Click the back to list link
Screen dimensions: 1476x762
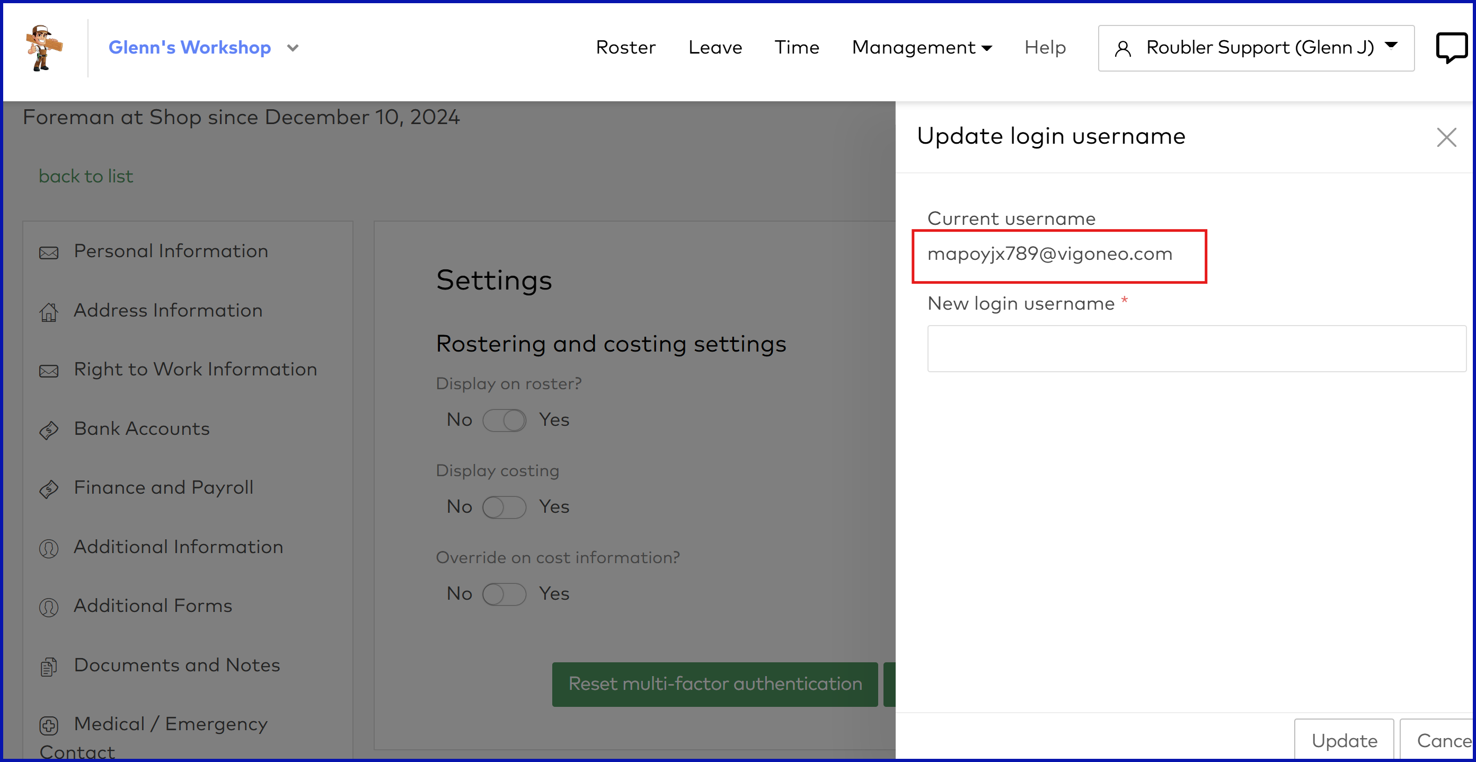[85, 176]
